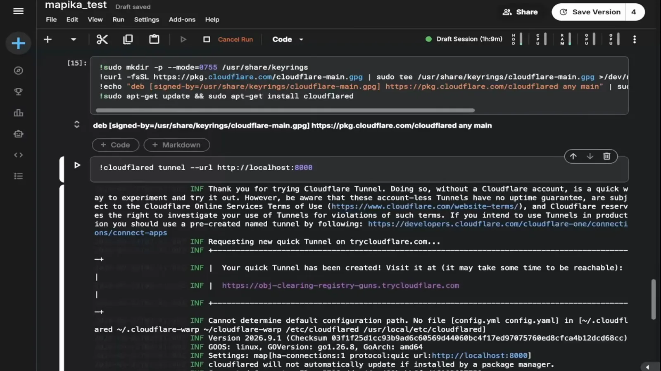Screen dimensions: 661x371
Task: Open the File menu
Action: pyautogui.click(x=51, y=19)
